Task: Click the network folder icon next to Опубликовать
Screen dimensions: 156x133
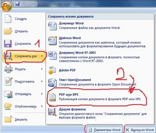Action: coord(8,106)
